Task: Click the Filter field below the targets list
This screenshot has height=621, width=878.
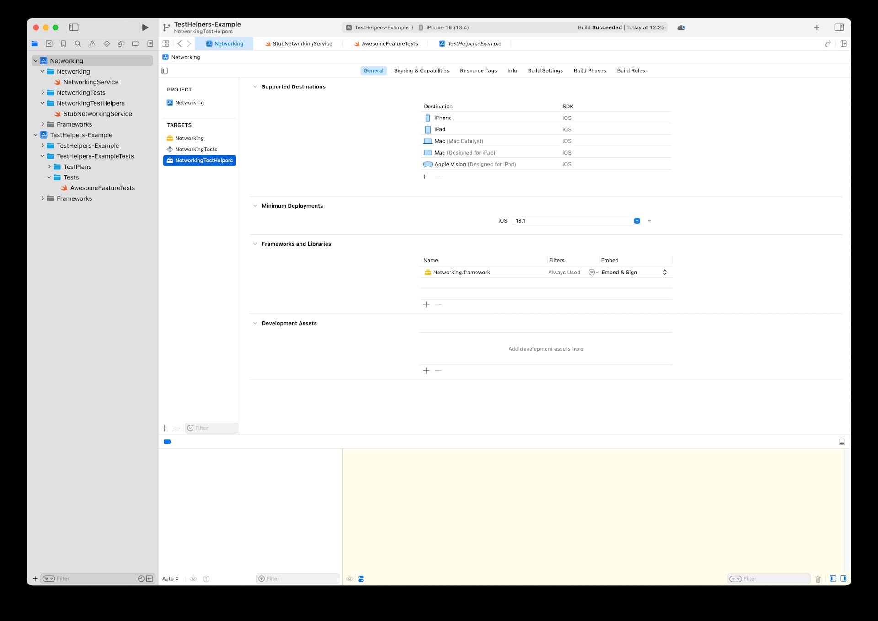Action: coord(211,428)
